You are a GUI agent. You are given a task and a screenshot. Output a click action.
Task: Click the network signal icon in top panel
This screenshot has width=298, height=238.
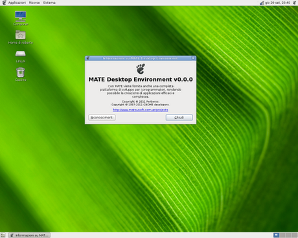(262, 3)
